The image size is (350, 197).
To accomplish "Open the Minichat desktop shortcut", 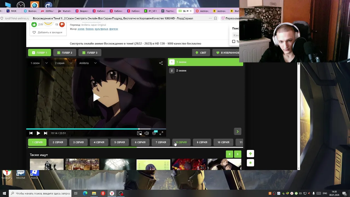I will 21,175.
